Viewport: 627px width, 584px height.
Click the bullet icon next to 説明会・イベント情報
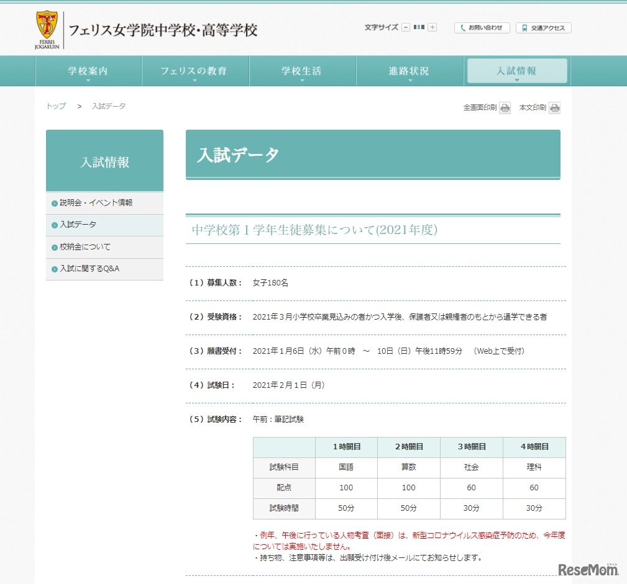(x=55, y=203)
